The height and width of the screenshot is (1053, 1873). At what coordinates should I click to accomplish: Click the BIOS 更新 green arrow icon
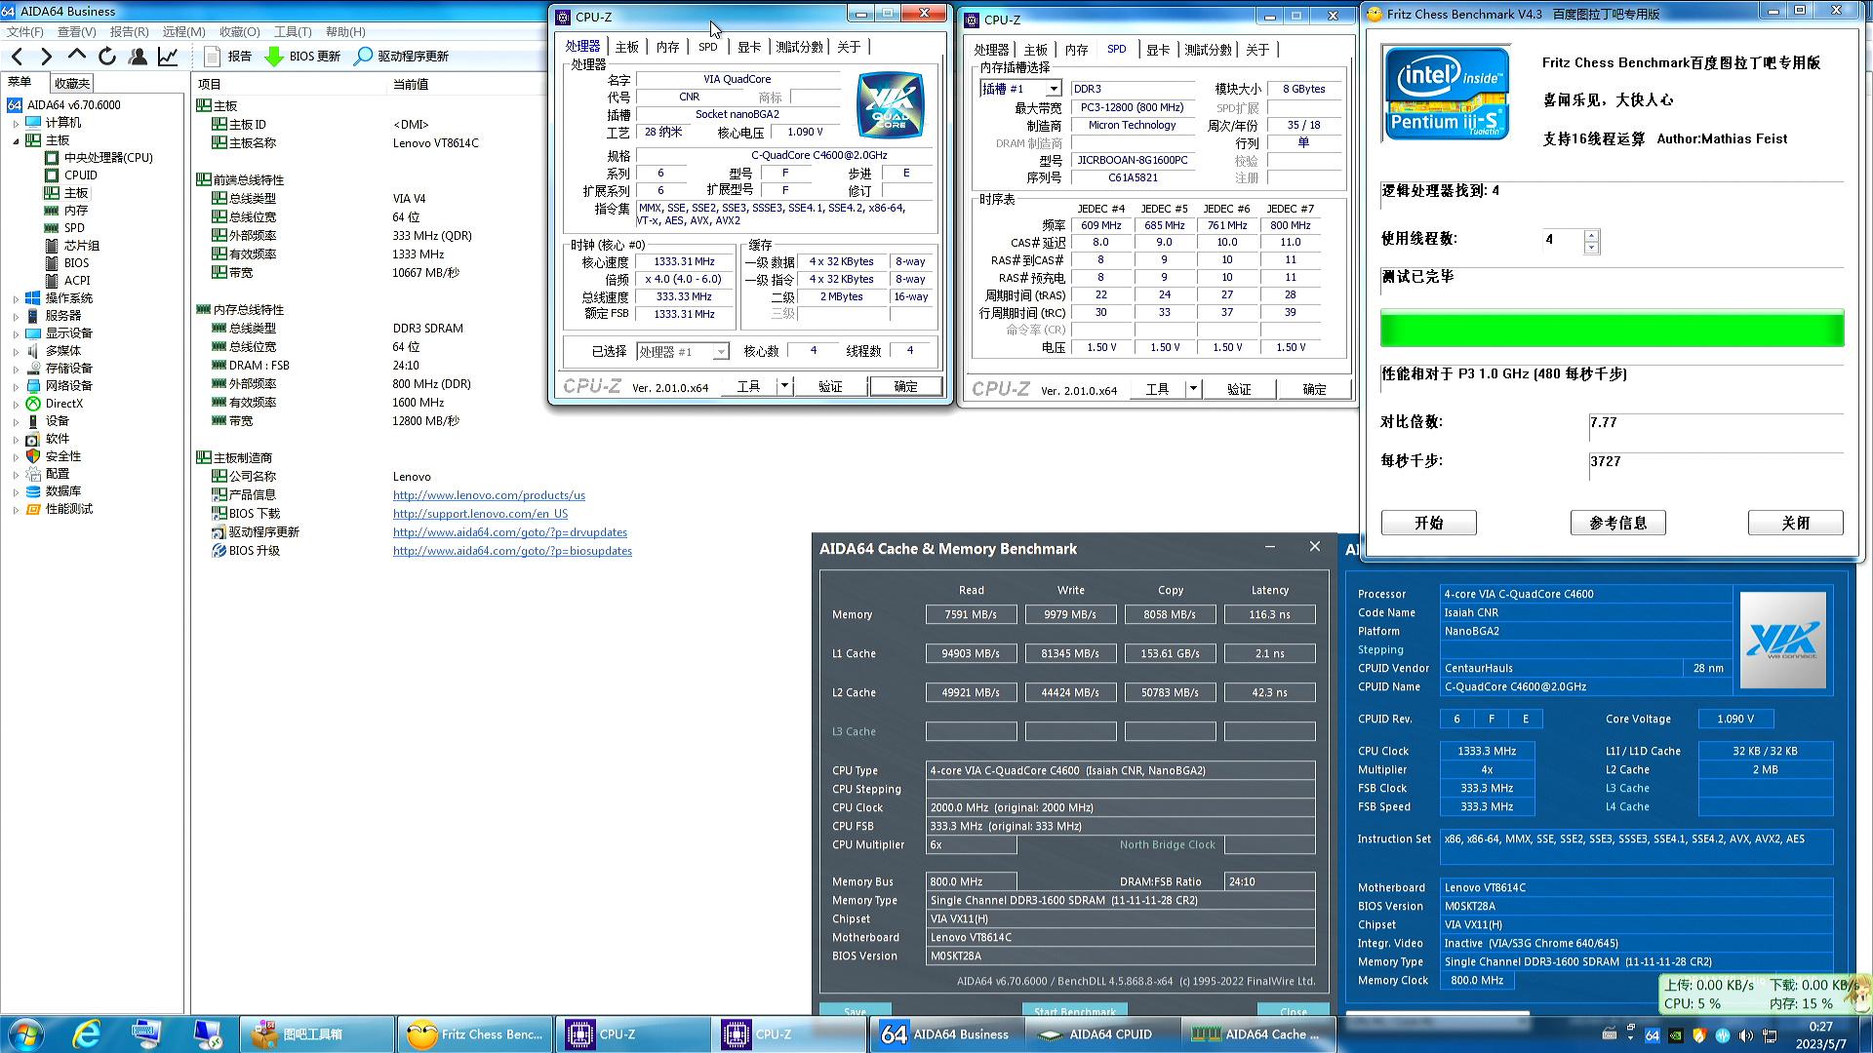(x=274, y=57)
